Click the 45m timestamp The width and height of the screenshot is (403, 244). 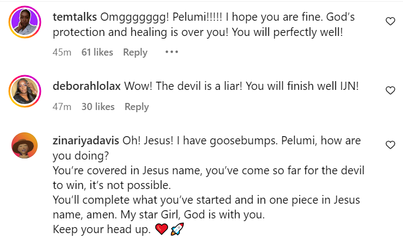coord(62,52)
